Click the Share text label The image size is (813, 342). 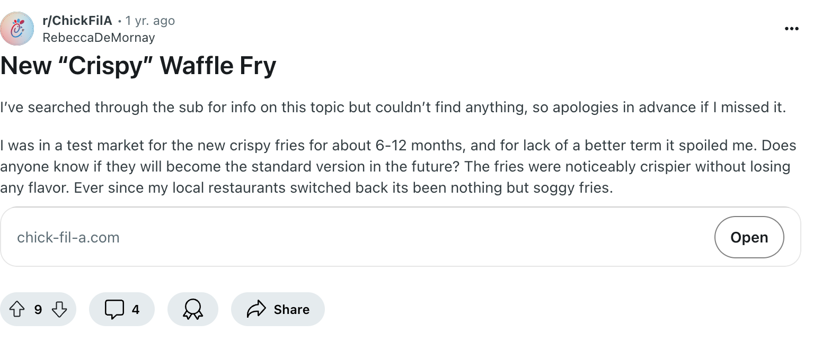[x=291, y=309]
